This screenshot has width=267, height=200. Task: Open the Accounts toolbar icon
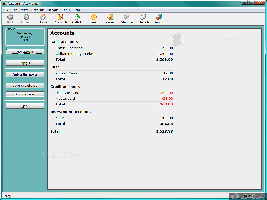pos(61,19)
